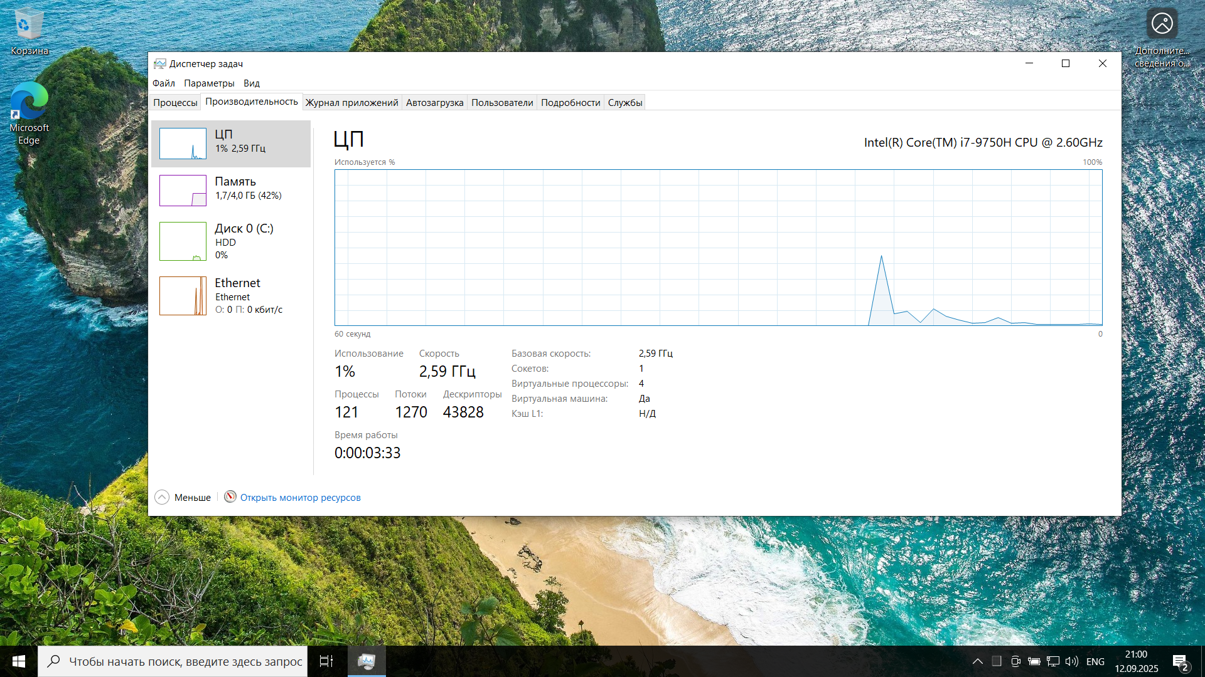
Task: Click the volume speaker tray icon
Action: click(x=1072, y=661)
